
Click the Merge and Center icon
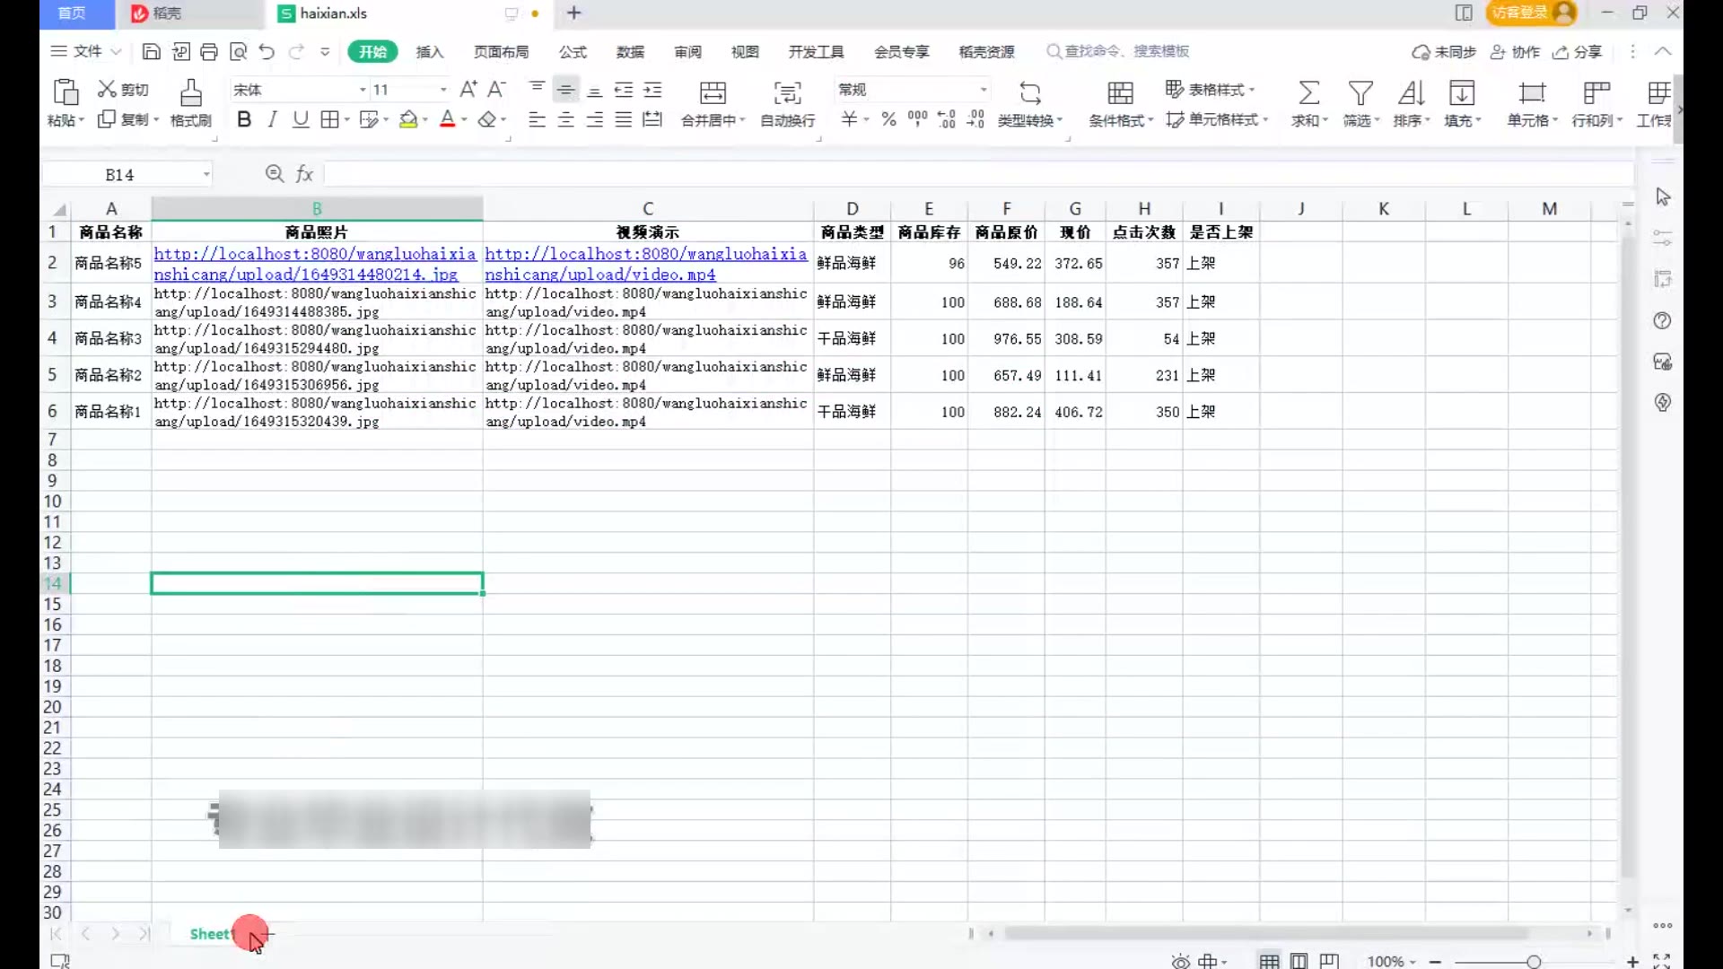pyautogui.click(x=713, y=92)
